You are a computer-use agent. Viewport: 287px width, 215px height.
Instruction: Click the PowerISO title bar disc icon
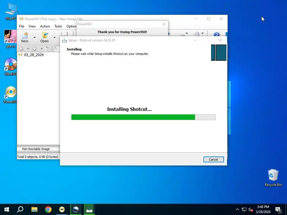tap(21, 19)
